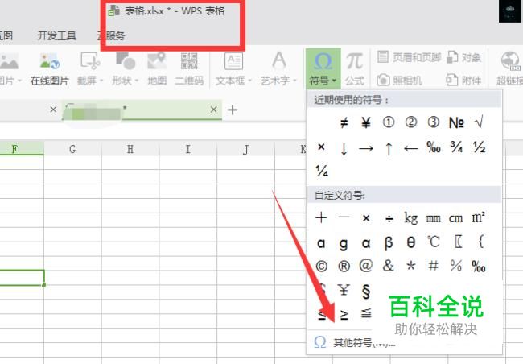This screenshot has width=523, height=364.
Task: Select column header I
Action: pos(187,149)
